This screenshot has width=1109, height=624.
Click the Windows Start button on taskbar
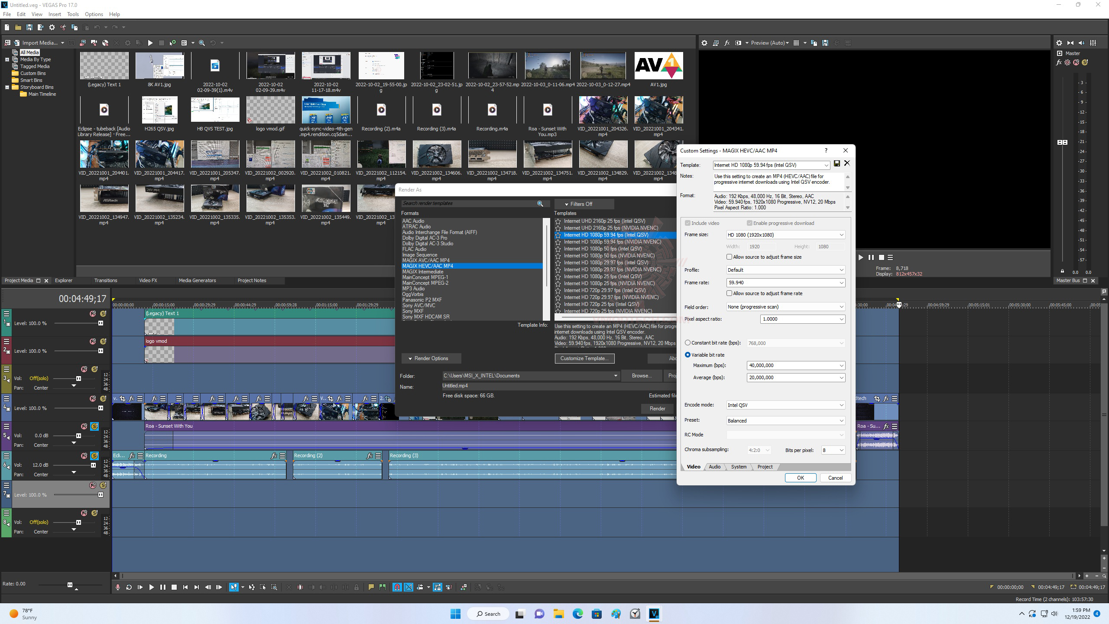click(x=455, y=614)
